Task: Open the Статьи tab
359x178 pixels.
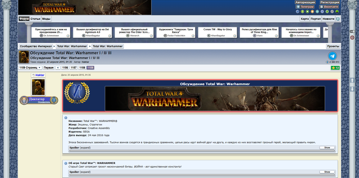Action: pos(35,19)
